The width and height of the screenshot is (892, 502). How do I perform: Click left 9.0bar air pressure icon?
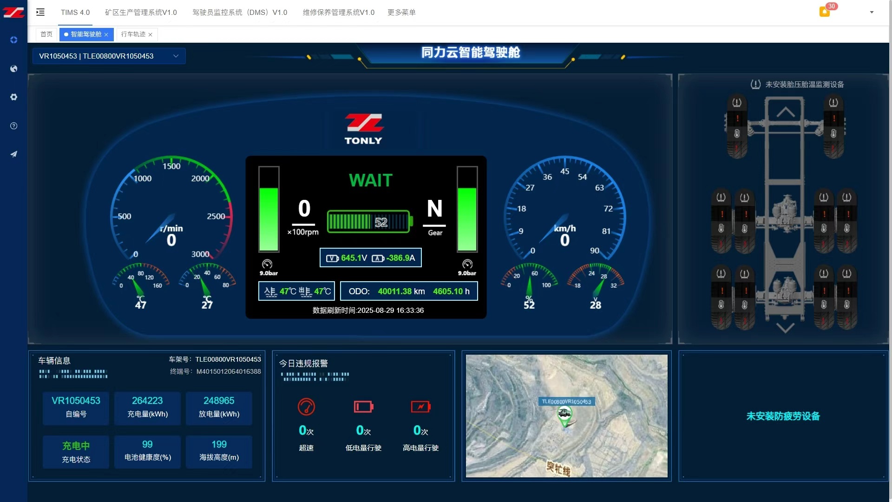[267, 264]
